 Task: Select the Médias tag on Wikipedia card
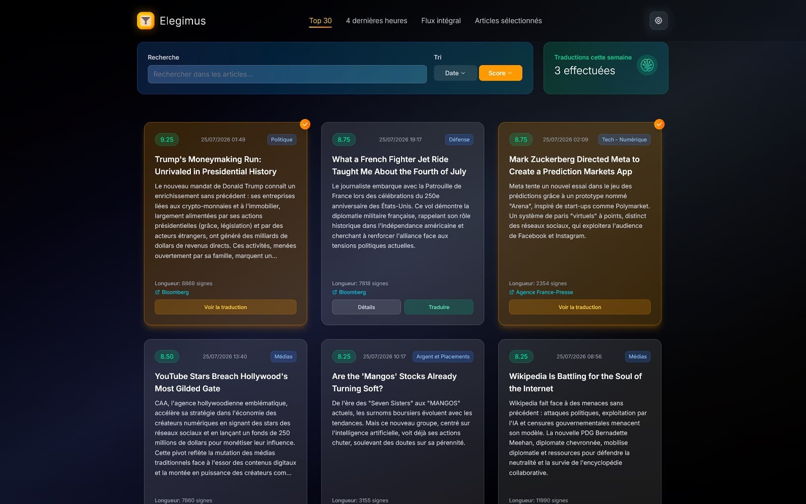(x=637, y=356)
